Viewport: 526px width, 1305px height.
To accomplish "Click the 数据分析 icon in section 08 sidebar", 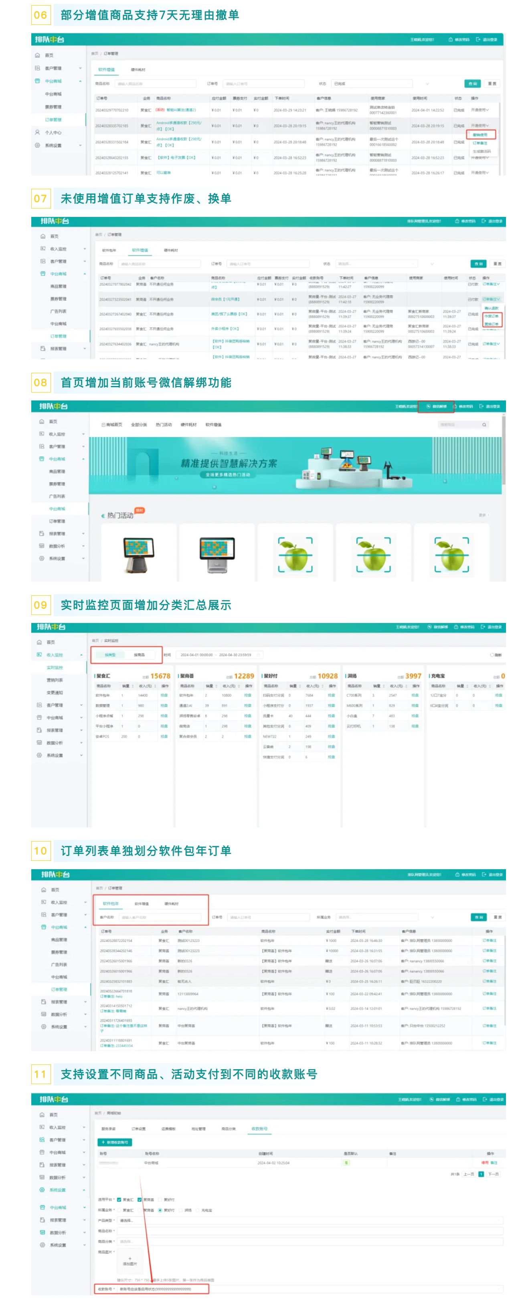I will [x=41, y=546].
